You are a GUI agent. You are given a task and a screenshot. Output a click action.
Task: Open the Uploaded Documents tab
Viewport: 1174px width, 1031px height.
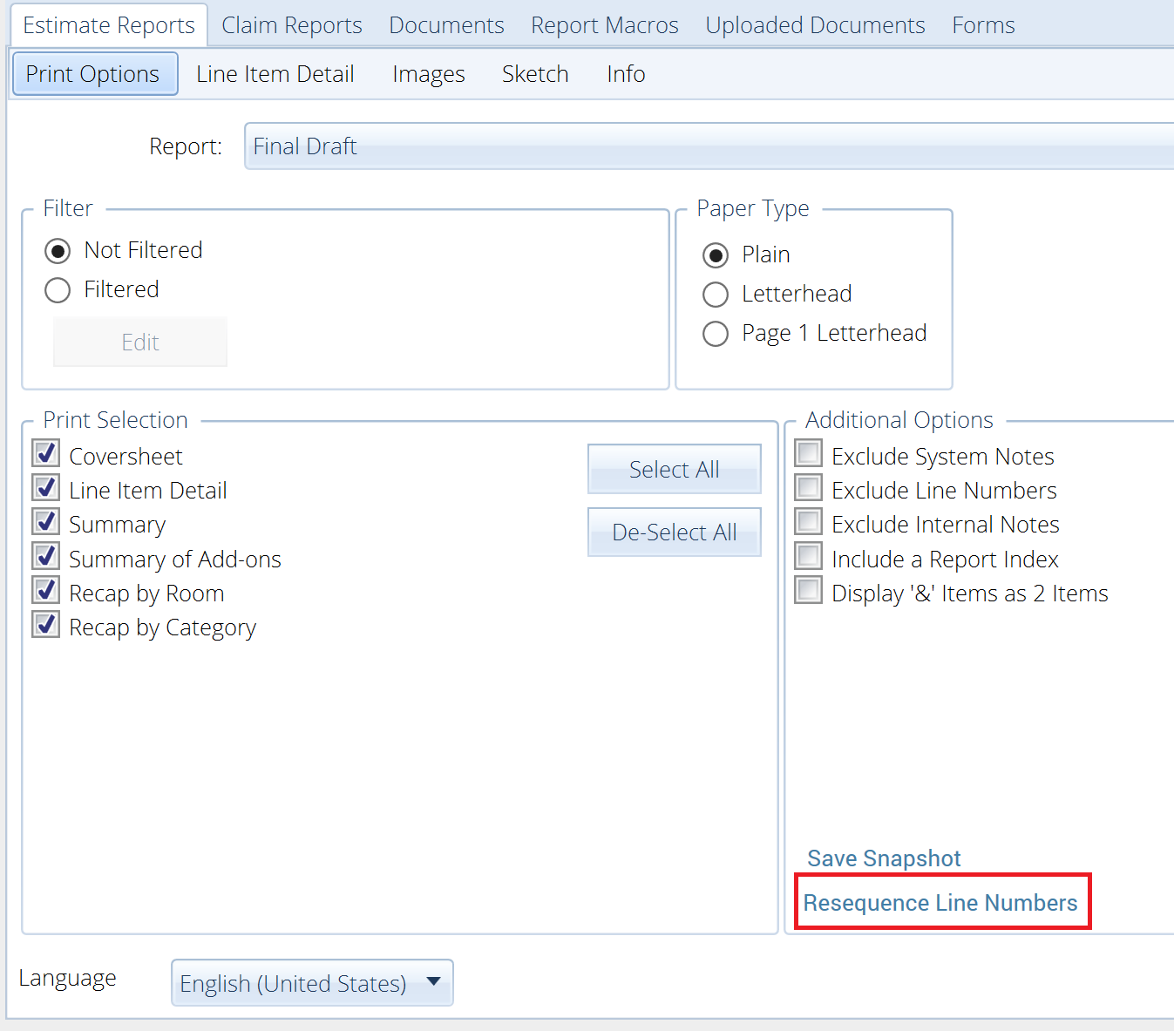tap(815, 25)
